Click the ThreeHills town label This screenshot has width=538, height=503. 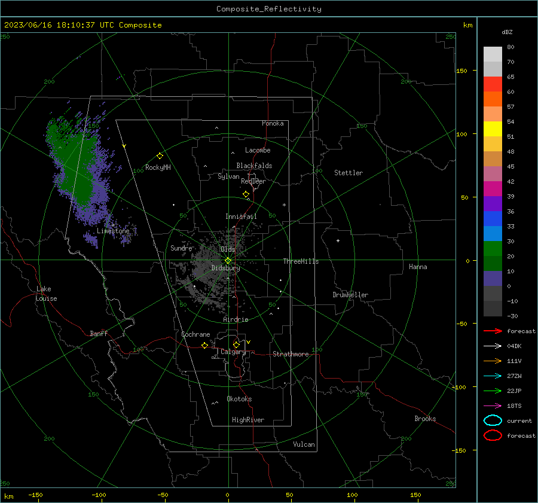tap(301, 261)
